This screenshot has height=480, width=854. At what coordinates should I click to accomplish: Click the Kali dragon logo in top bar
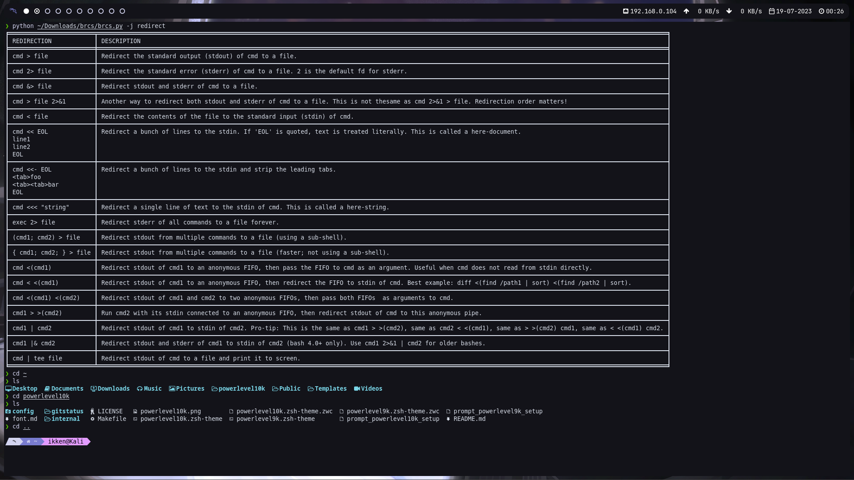click(13, 11)
